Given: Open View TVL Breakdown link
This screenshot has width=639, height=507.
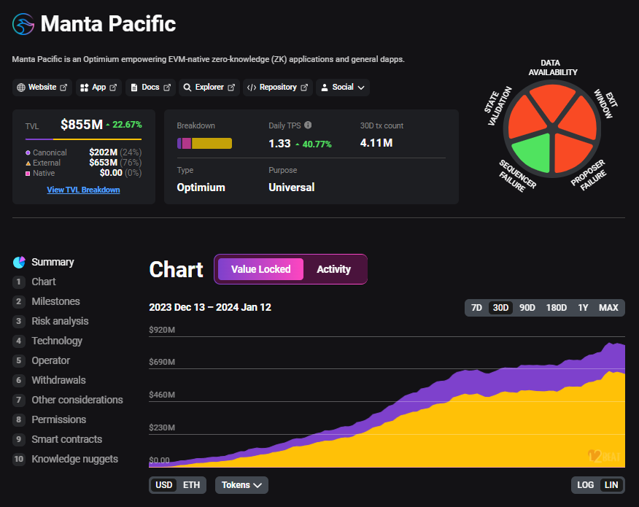Looking at the screenshot, I should coord(84,190).
